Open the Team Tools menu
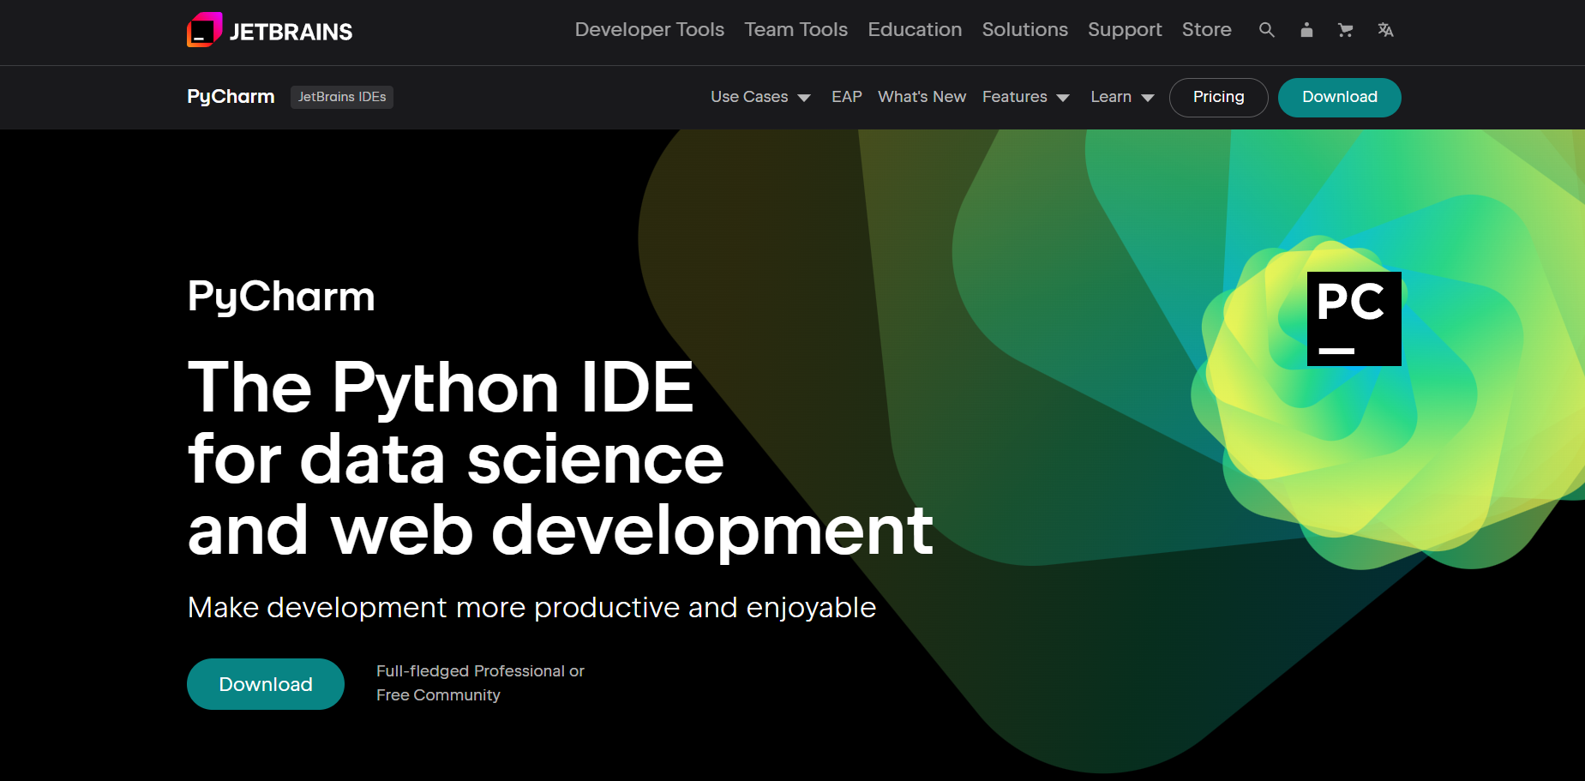1585x781 pixels. pos(796,30)
